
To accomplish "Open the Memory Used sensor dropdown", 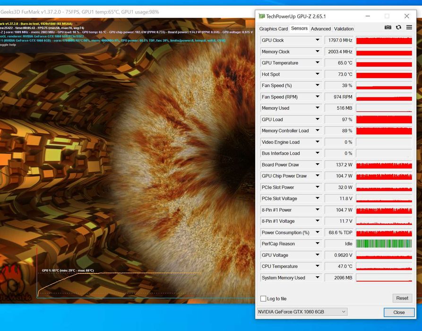I will pyautogui.click(x=318, y=108).
